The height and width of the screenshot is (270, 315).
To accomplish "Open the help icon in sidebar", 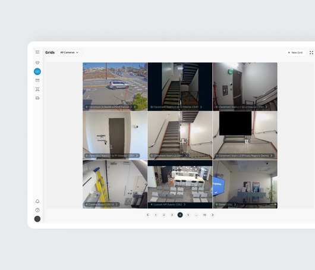I will pos(37,210).
